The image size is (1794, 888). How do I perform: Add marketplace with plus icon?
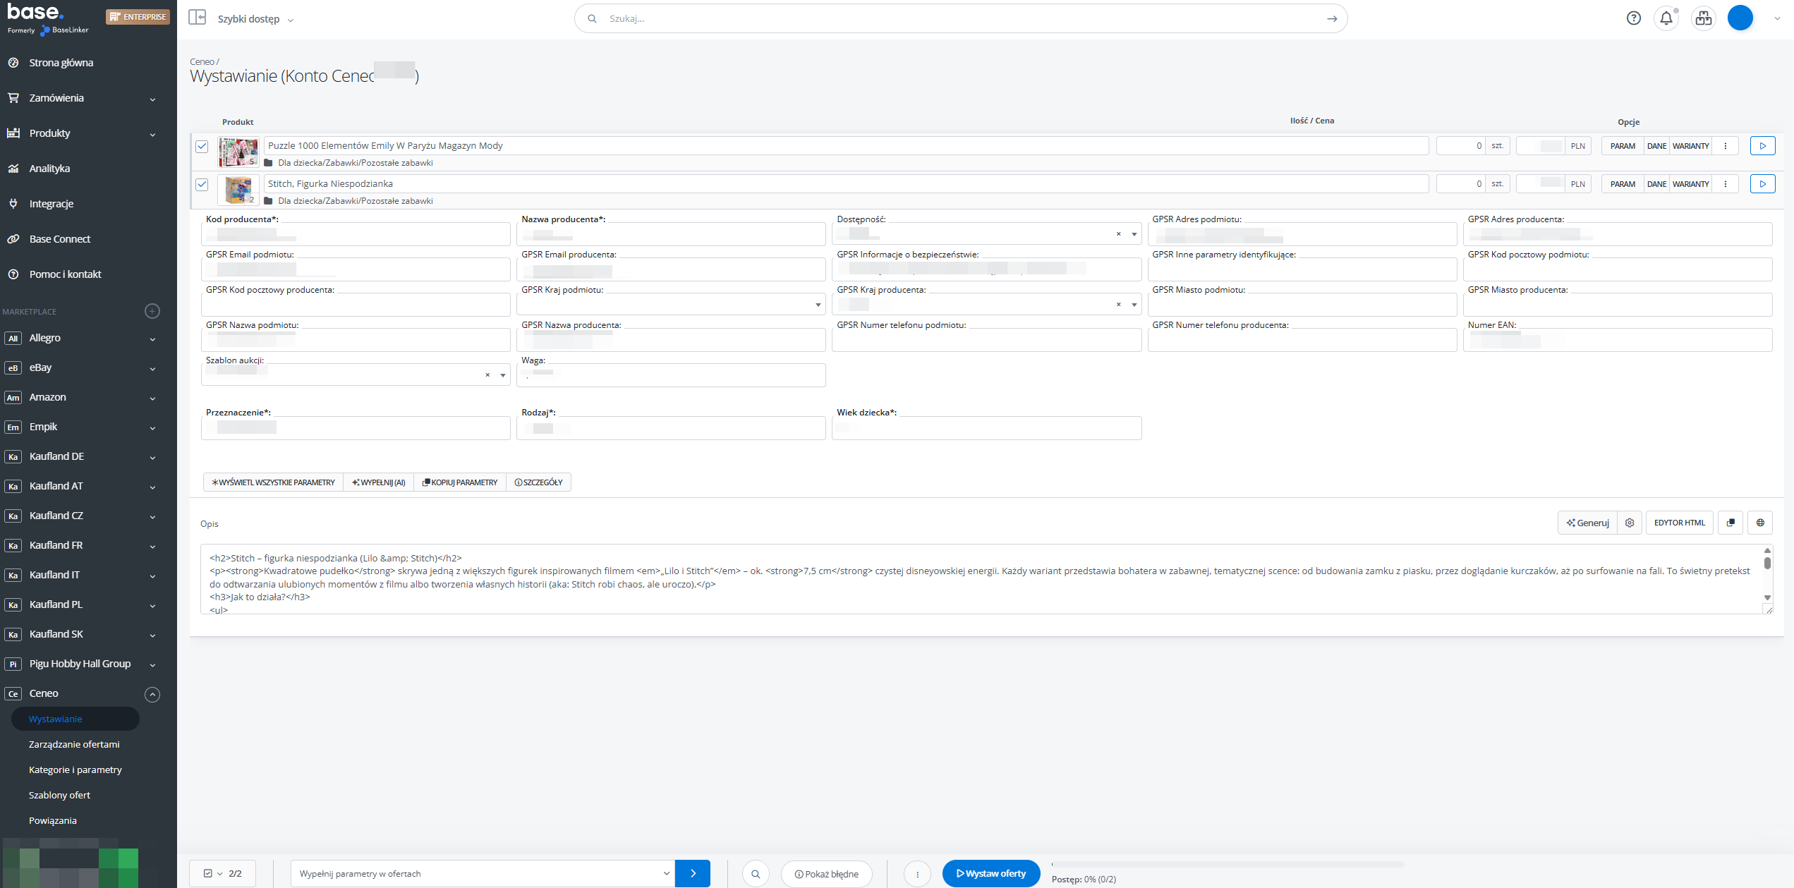[152, 311]
